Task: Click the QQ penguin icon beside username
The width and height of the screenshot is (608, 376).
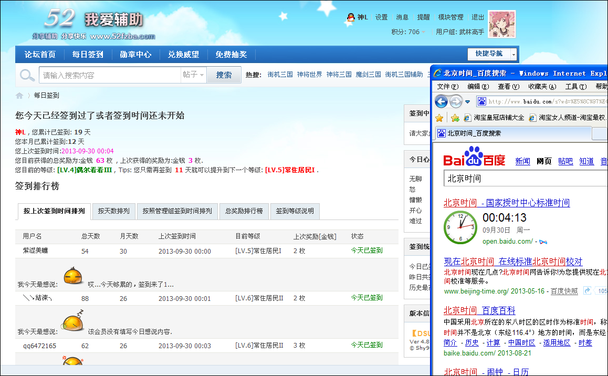Action: click(351, 17)
